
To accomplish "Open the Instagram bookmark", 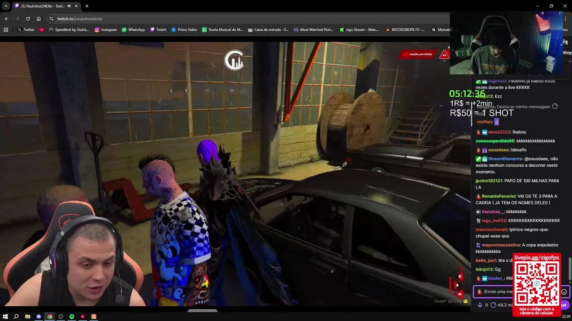I will click(106, 30).
